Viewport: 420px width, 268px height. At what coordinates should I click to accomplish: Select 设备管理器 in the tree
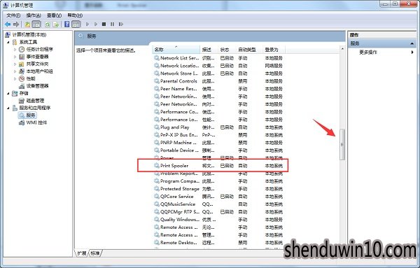coord(38,86)
